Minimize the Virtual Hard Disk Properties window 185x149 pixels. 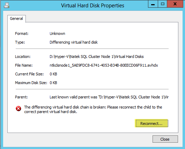pyautogui.click(x=153, y=4)
